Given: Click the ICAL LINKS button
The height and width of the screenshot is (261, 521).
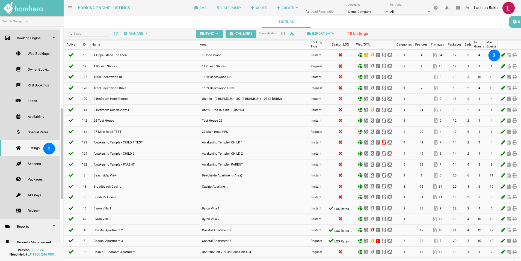Looking at the screenshot, I should [241, 34].
